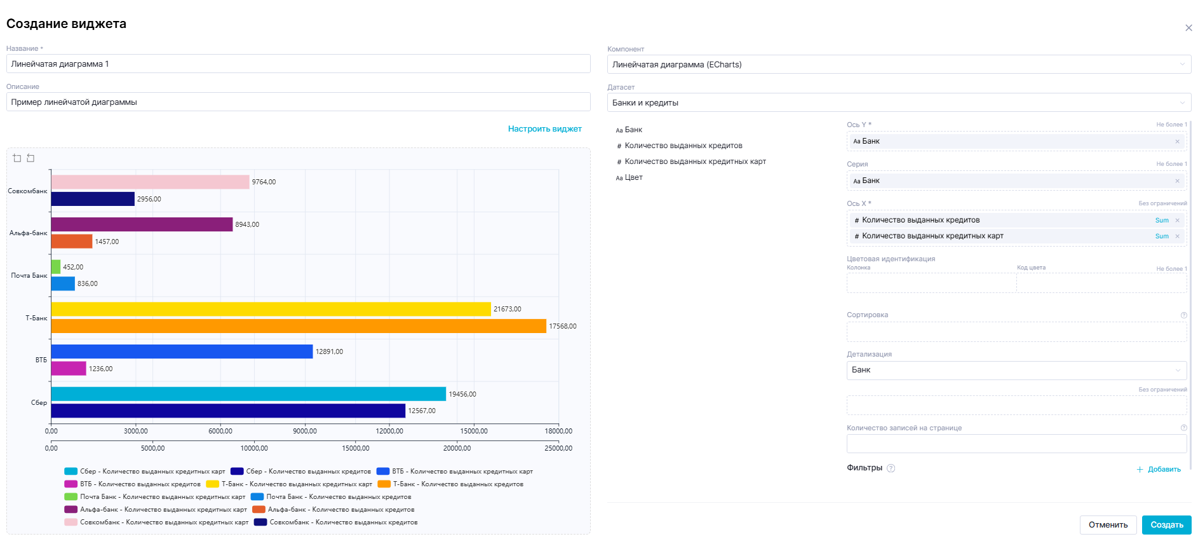Viewport: 1198px width, 539px height.
Task: Change Sum aggregation for Количество выданных кредитных карт
Action: (1161, 236)
